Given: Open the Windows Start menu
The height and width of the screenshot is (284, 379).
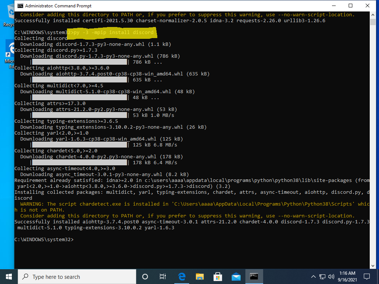Looking at the screenshot, I should [x=9, y=277].
